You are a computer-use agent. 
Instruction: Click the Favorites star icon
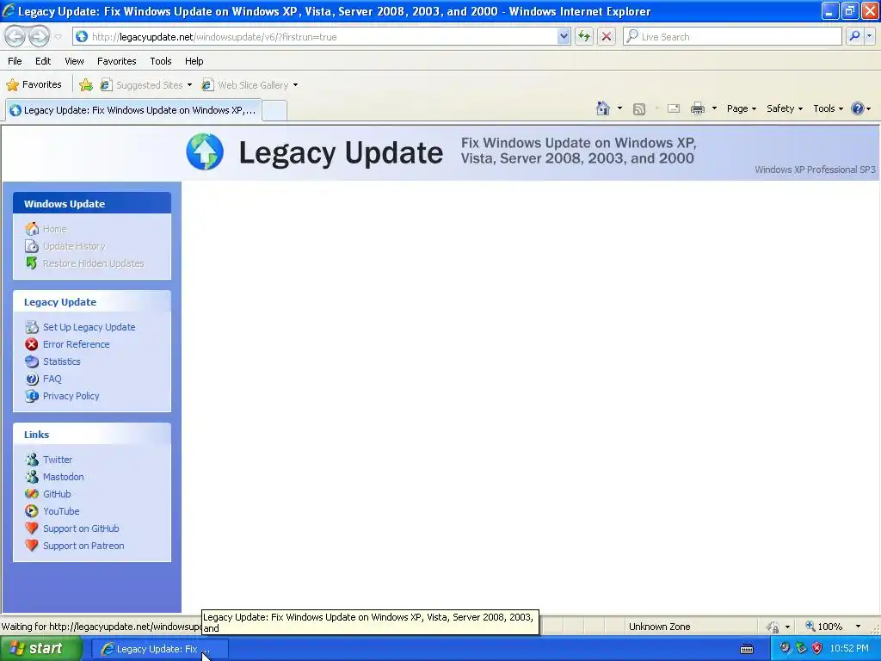click(12, 85)
